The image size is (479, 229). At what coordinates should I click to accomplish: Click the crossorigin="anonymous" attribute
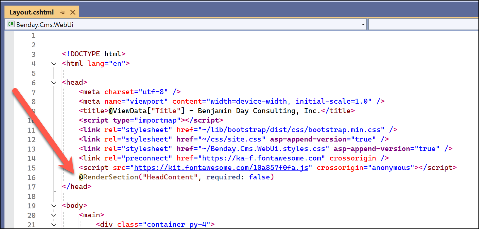366,168
